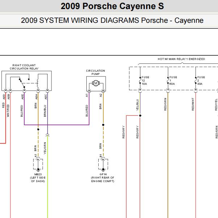Image resolution: width=218 pixels, height=218 pixels.
Task: Click the 'BRN' label below pump pin A2
Action: 100,106
